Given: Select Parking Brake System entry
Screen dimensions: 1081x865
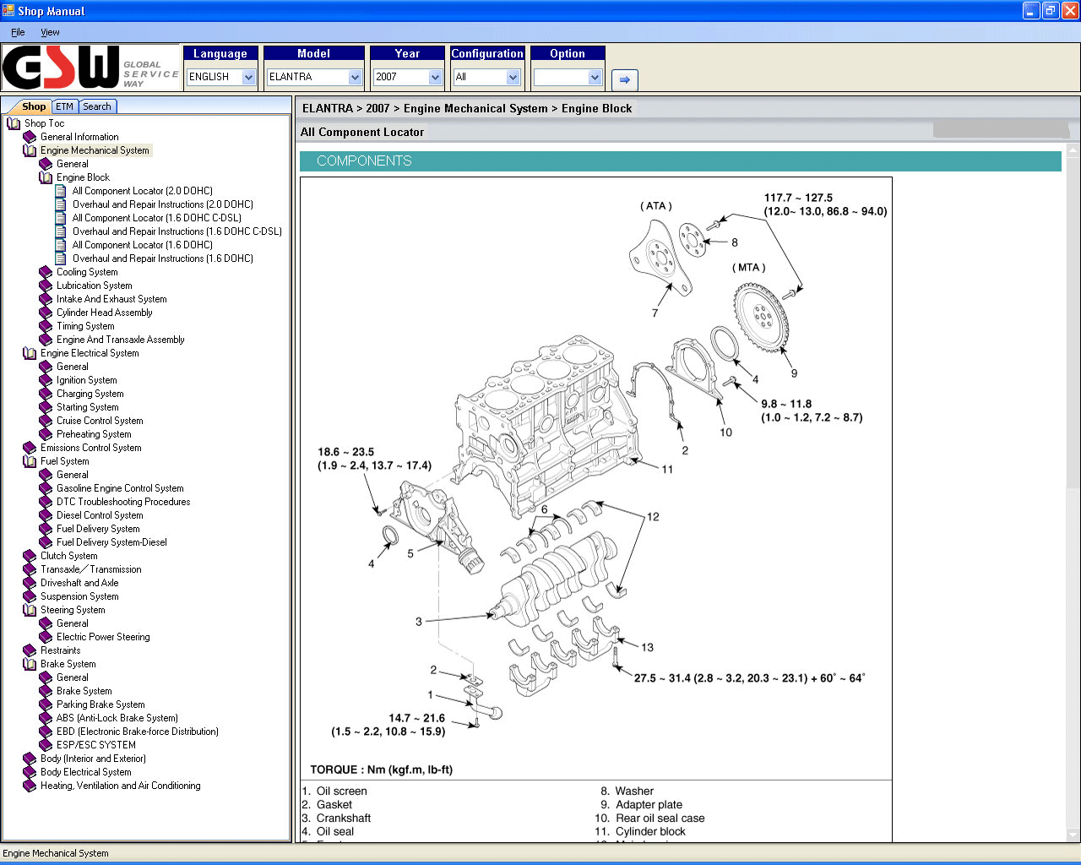Looking at the screenshot, I should click(100, 705).
